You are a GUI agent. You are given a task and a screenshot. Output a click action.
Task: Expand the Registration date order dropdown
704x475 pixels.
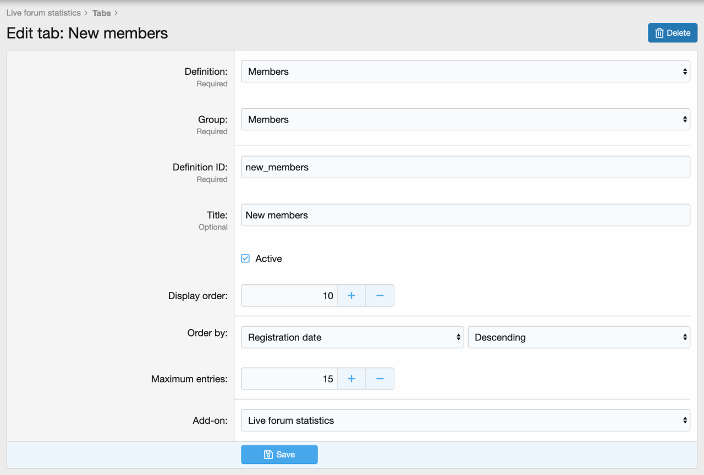click(352, 338)
